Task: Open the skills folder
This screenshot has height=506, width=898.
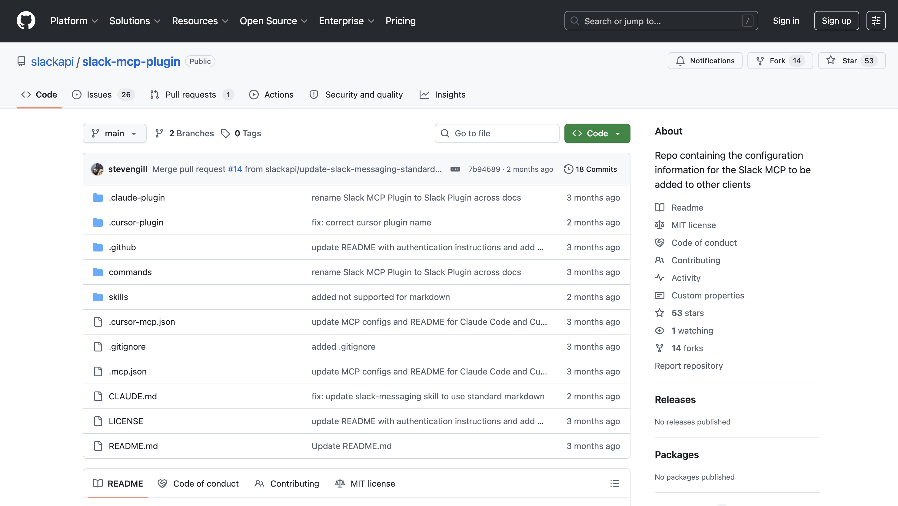Action: [118, 297]
